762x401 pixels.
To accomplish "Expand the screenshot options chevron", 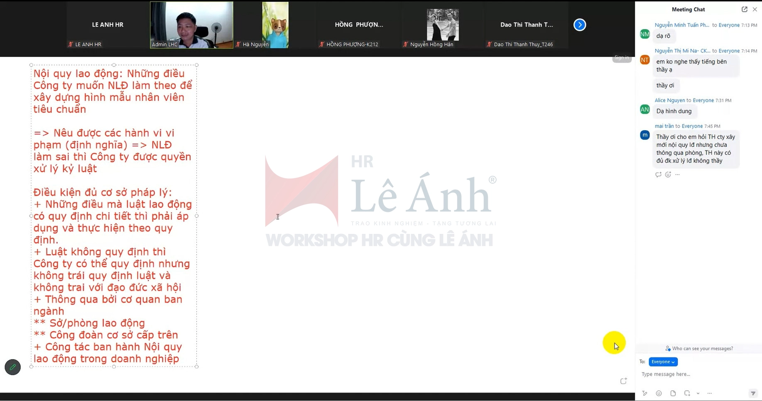I will pyautogui.click(x=698, y=394).
